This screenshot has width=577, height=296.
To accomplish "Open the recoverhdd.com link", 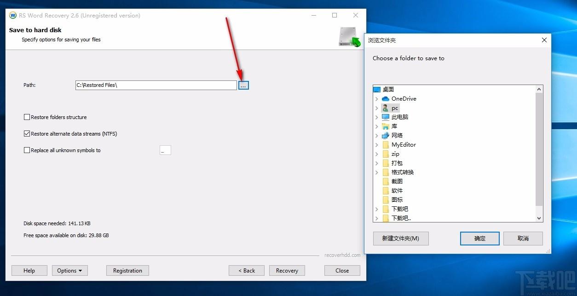I will coord(342,255).
